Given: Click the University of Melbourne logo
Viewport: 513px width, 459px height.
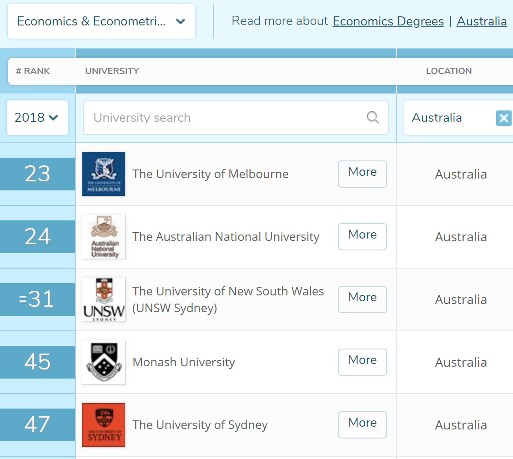Looking at the screenshot, I should click(x=104, y=174).
